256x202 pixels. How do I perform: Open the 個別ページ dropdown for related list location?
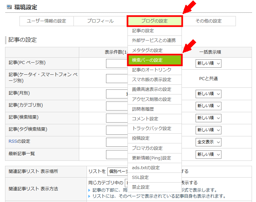coord(118,172)
